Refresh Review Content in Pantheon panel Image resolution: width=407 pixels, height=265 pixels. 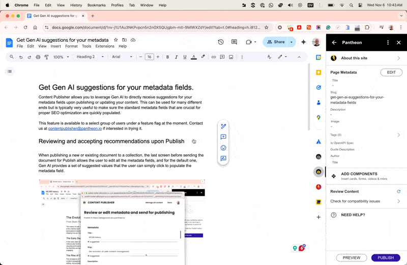click(398, 192)
